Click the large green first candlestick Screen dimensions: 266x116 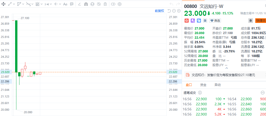coord(16,46)
